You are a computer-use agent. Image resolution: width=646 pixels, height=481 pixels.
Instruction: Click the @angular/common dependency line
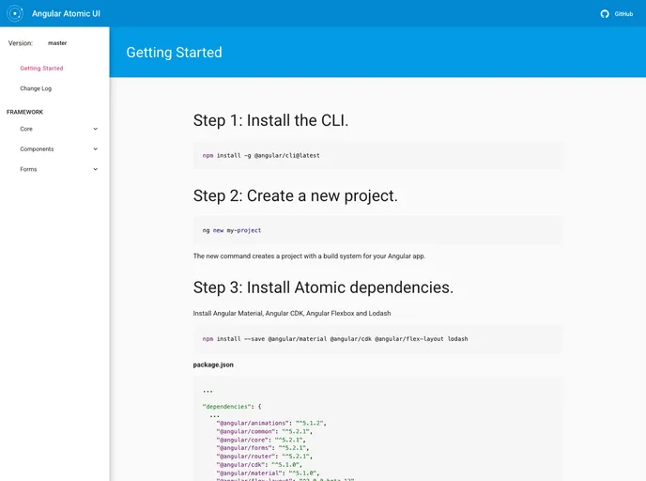pos(264,431)
